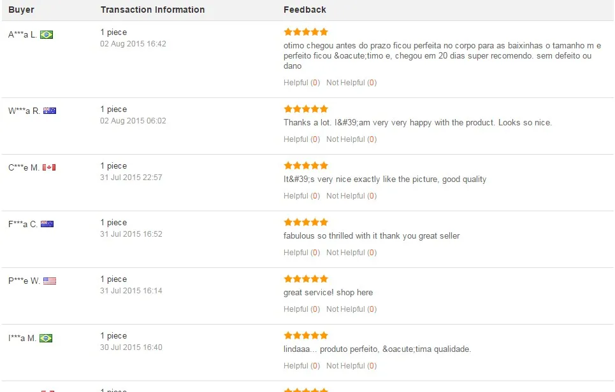615x392 pixels.
Task: Click buyer name W***a R.
Action: (24, 111)
